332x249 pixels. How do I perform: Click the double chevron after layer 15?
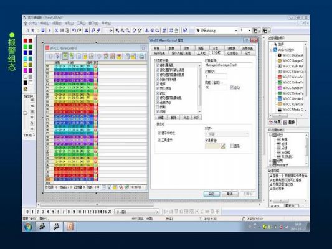[x=110, y=212]
